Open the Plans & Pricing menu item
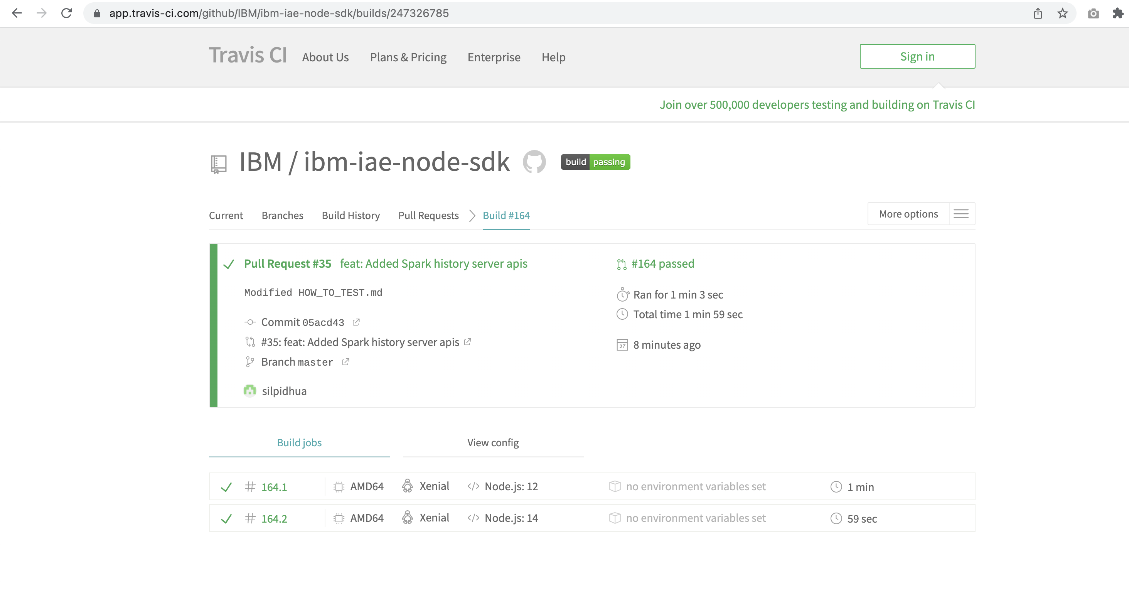 click(408, 57)
